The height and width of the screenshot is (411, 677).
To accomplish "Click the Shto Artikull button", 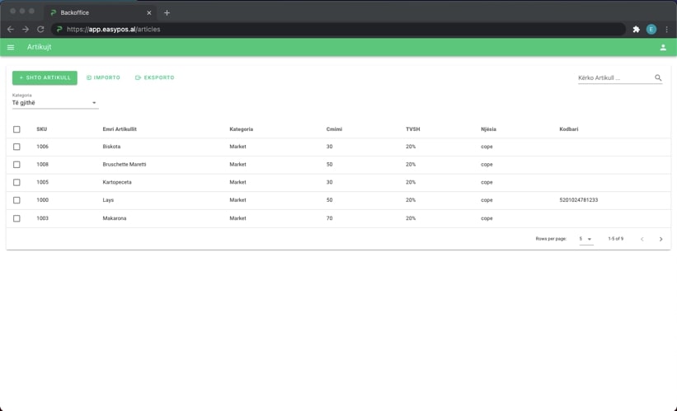I will click(45, 77).
